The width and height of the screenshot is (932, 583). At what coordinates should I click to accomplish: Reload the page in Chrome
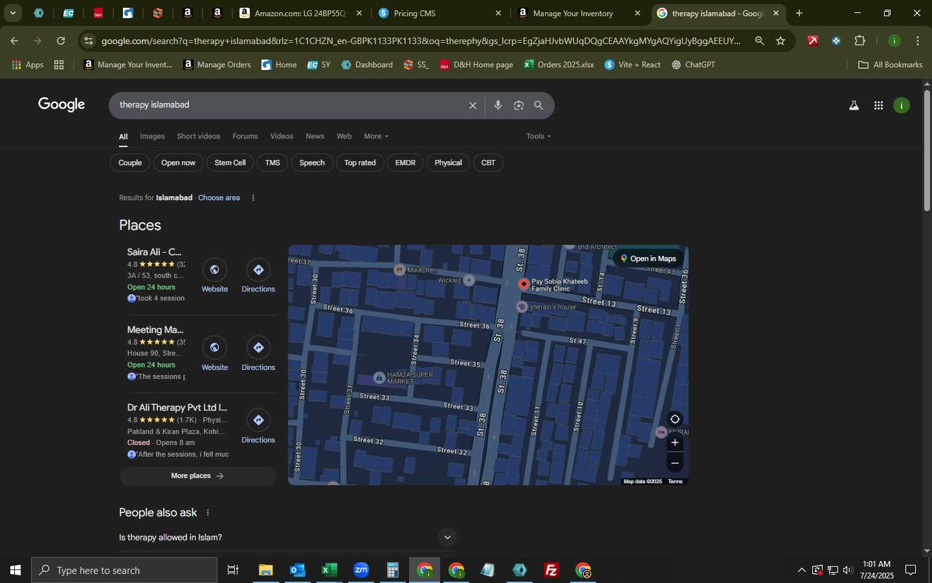click(61, 41)
